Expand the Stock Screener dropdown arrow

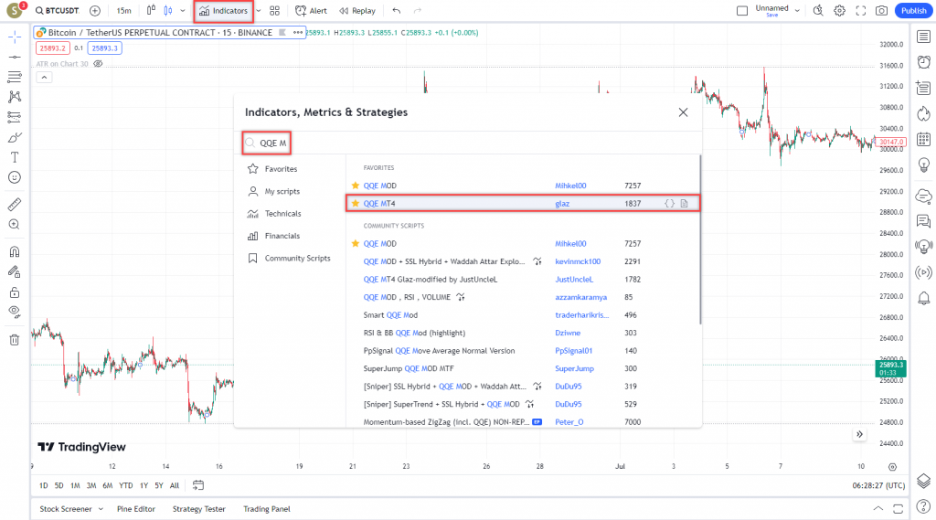point(101,509)
